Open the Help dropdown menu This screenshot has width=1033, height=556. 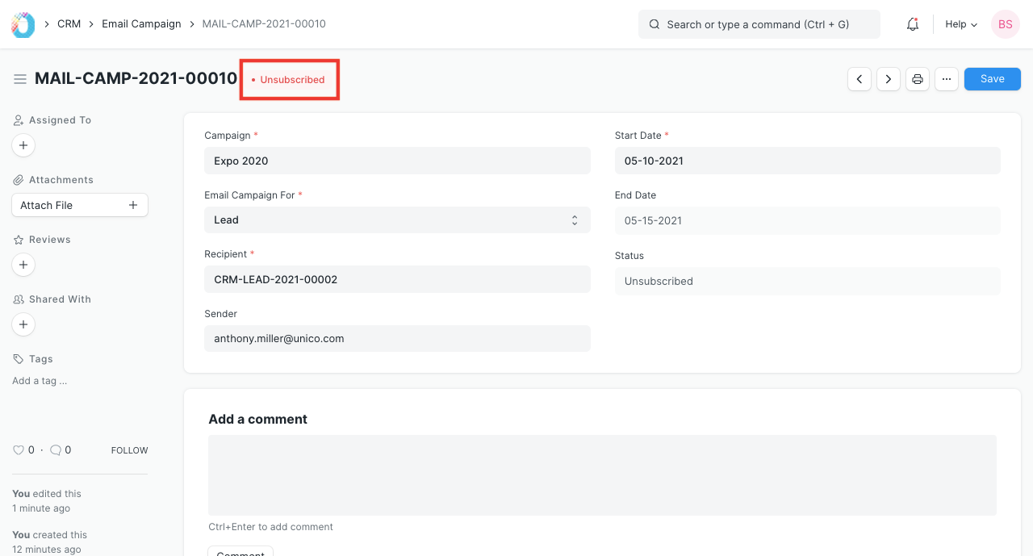pyautogui.click(x=961, y=24)
